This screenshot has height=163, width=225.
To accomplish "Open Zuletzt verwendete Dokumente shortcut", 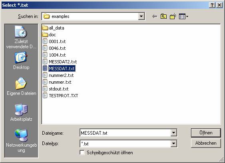I will pos(21,37).
